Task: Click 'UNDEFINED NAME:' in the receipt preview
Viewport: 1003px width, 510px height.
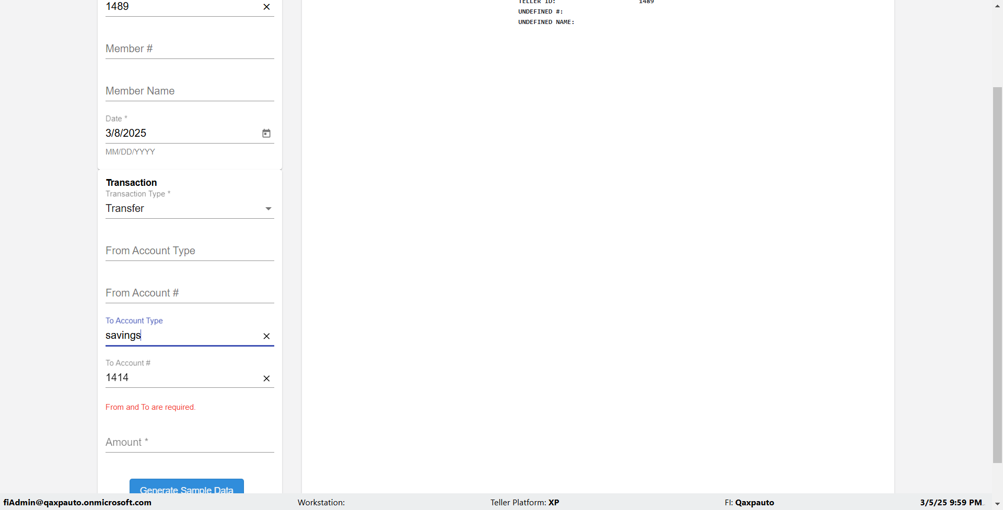Action: (x=546, y=22)
